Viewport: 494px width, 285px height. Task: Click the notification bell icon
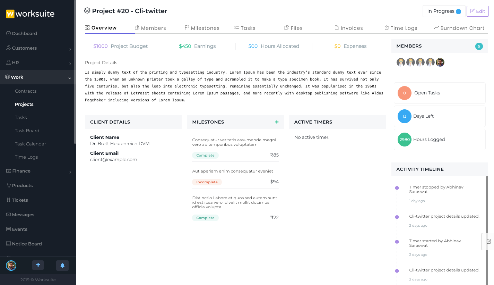tap(62, 266)
